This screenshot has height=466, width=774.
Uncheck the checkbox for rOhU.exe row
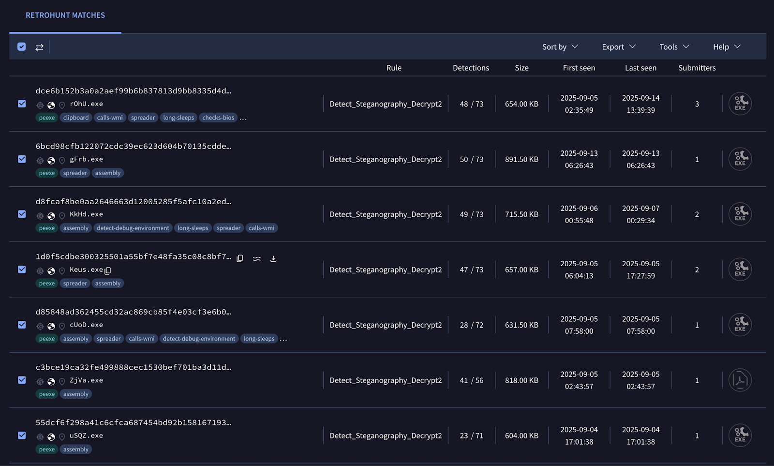[22, 104]
